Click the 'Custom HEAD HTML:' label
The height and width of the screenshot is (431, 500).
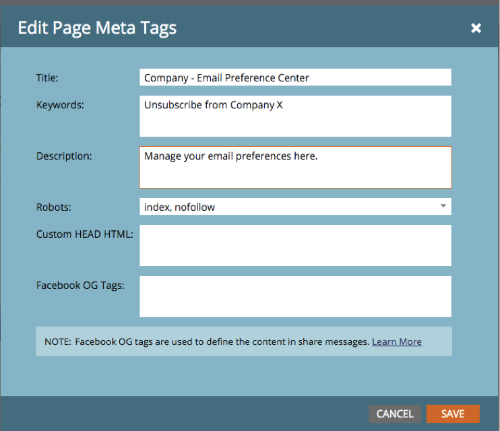(84, 234)
